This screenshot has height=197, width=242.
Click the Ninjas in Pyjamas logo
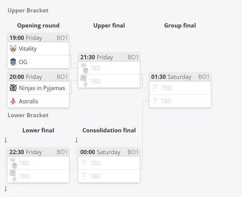point(13,88)
